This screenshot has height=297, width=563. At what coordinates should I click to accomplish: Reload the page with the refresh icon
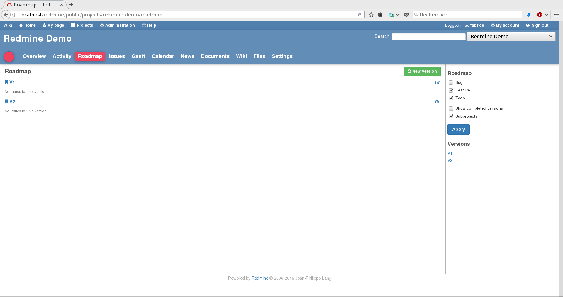pyautogui.click(x=359, y=15)
